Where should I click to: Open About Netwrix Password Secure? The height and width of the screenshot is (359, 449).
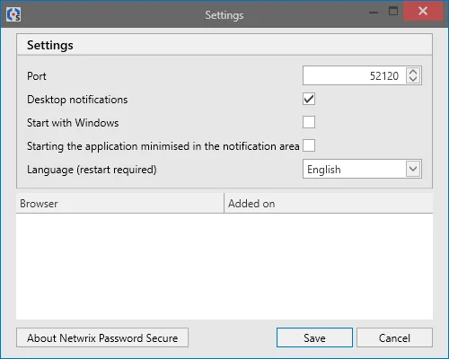(102, 337)
